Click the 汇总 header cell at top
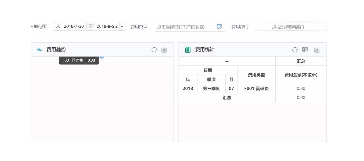The image size is (364, 161). tap(301, 61)
